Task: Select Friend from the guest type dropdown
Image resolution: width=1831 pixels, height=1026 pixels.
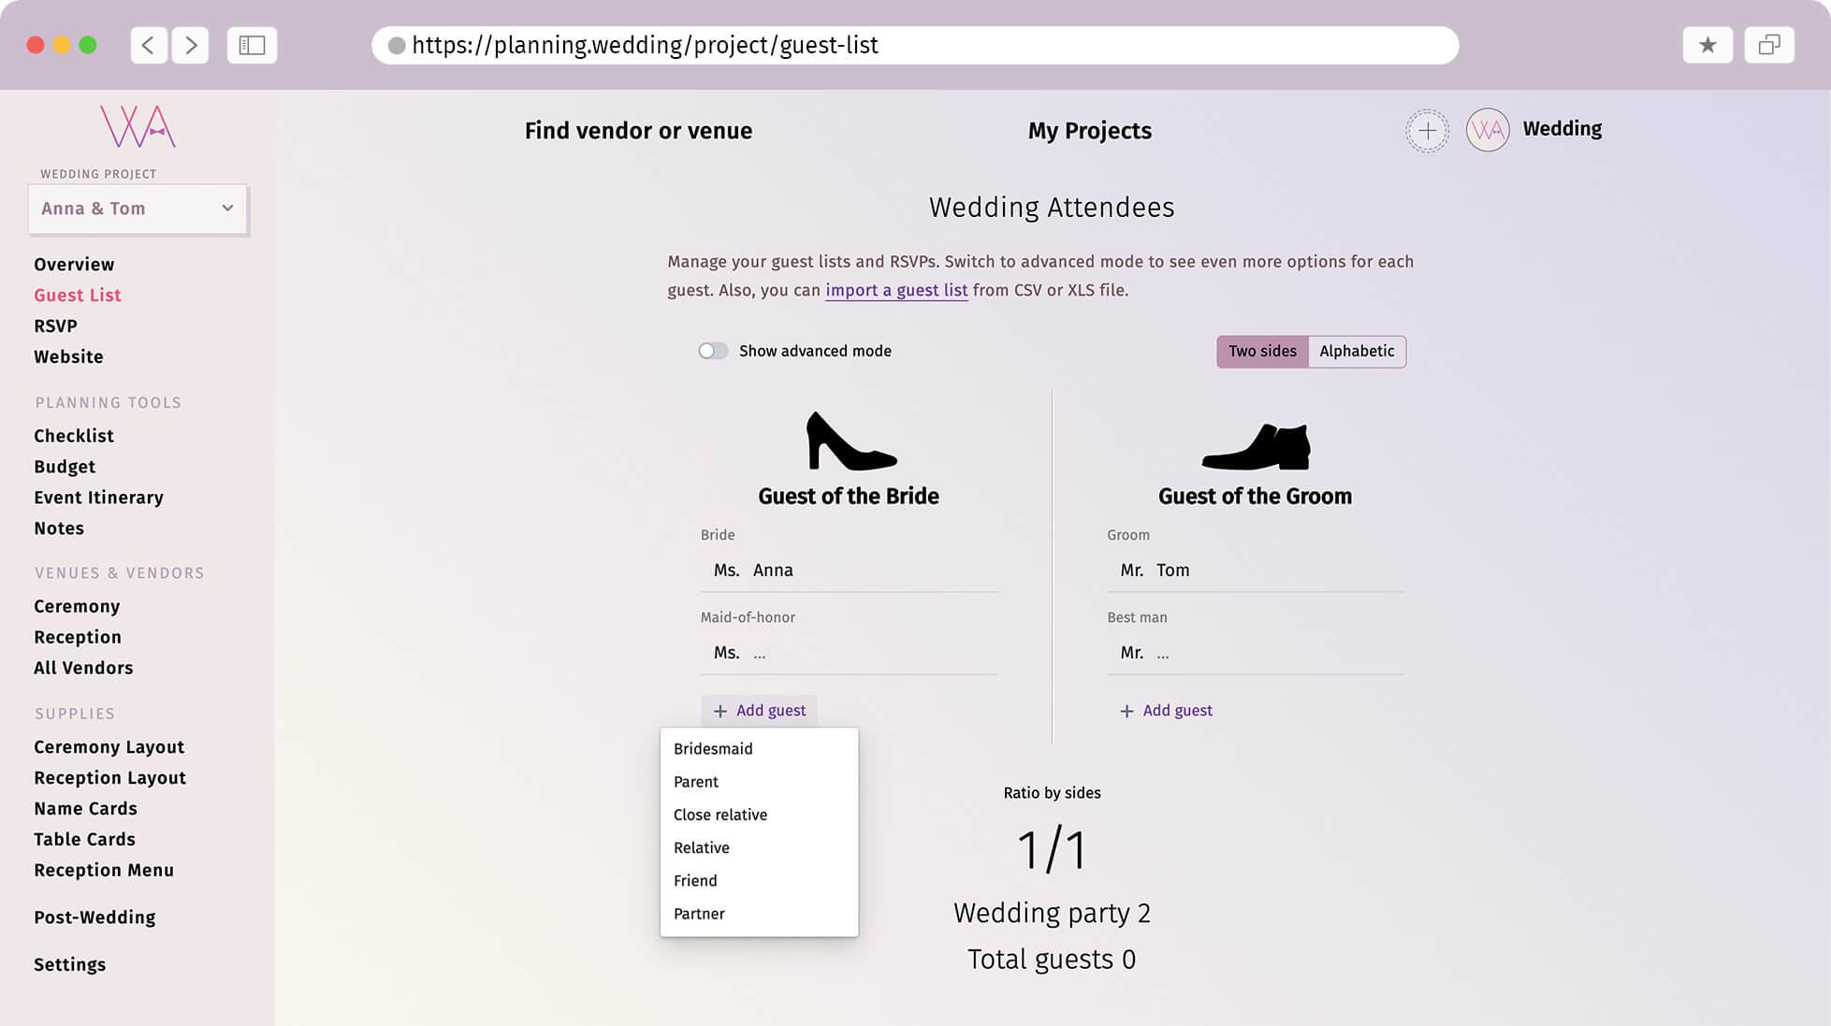Action: pos(695,880)
